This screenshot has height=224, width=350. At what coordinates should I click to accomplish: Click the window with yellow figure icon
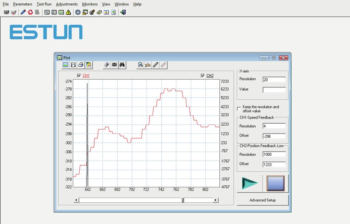[85, 12]
